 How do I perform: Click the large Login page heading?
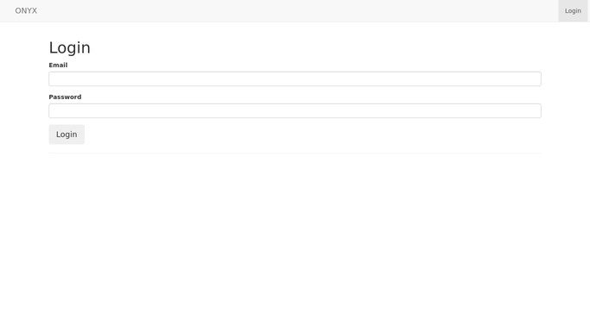coord(70,47)
